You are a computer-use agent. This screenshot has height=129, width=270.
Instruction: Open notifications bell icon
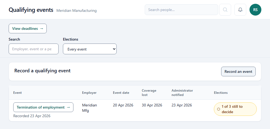(240, 10)
